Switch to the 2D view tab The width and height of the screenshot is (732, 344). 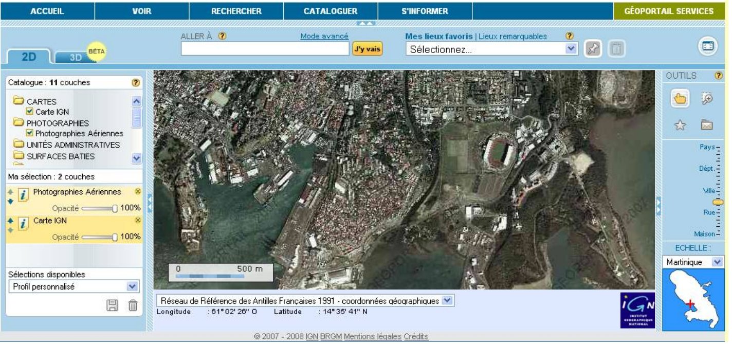(x=28, y=57)
